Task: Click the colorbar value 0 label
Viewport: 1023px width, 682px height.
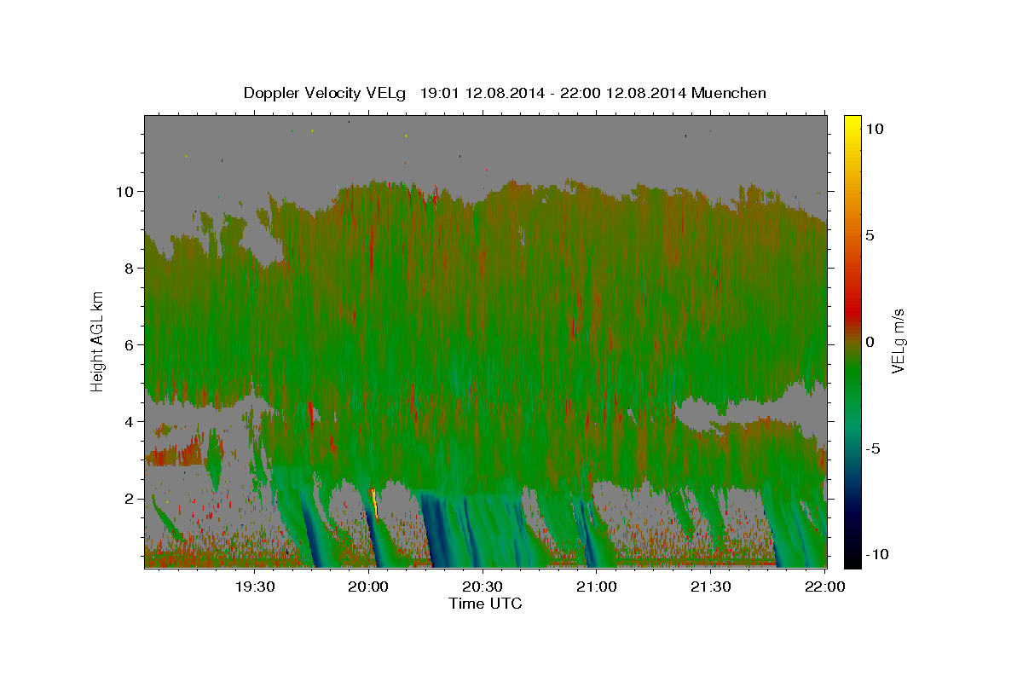Action: click(x=870, y=341)
